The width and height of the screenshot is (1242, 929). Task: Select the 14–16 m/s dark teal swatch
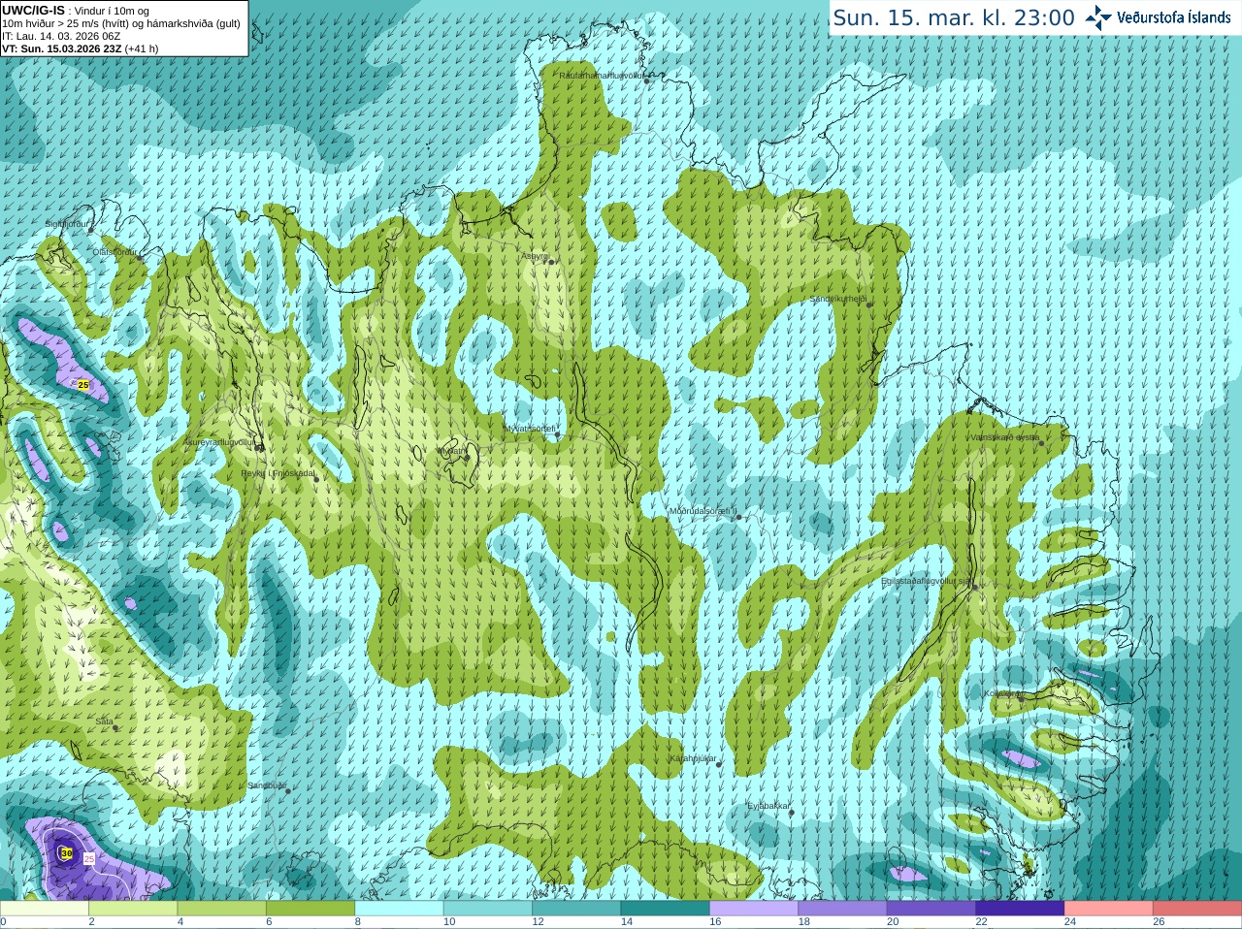pyautogui.click(x=666, y=909)
